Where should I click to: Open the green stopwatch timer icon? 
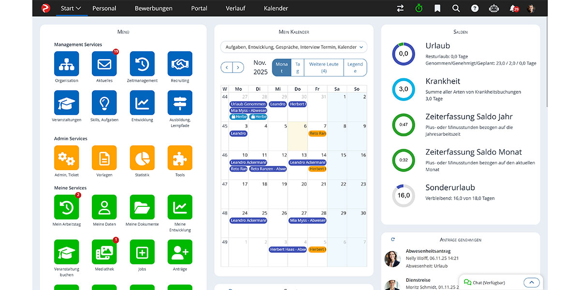pos(418,8)
